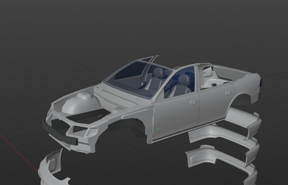This screenshot has height=185, width=288.
Task: Select the front door handle
Action: click(193, 102)
